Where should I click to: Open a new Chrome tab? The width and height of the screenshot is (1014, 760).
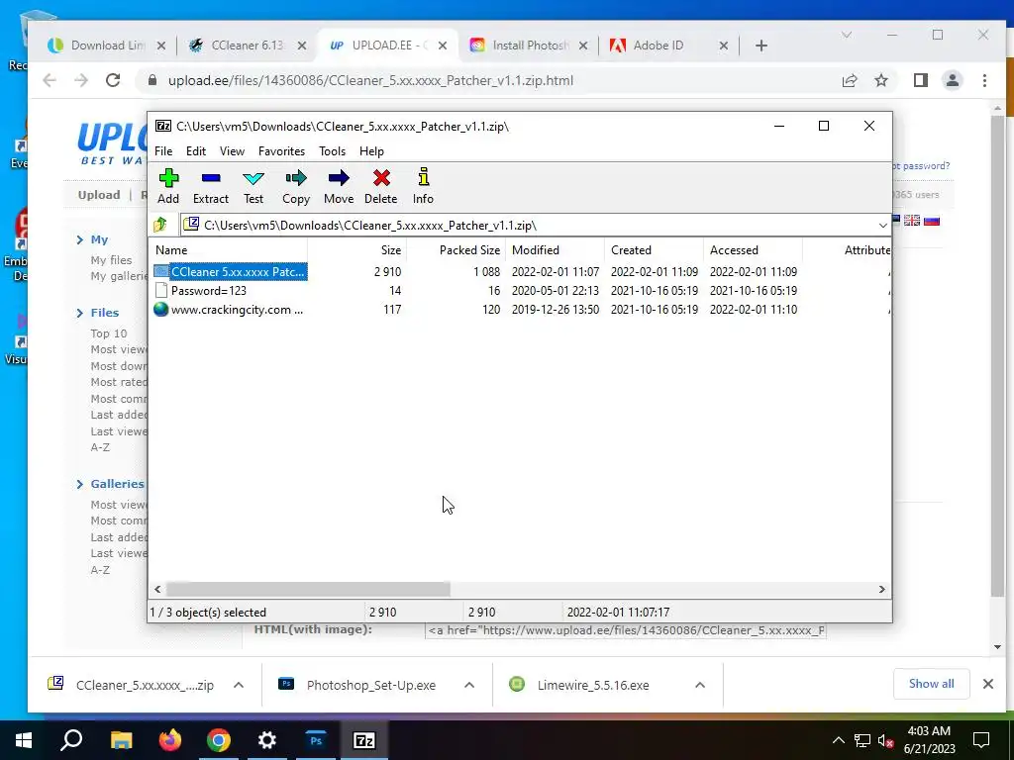[761, 46]
